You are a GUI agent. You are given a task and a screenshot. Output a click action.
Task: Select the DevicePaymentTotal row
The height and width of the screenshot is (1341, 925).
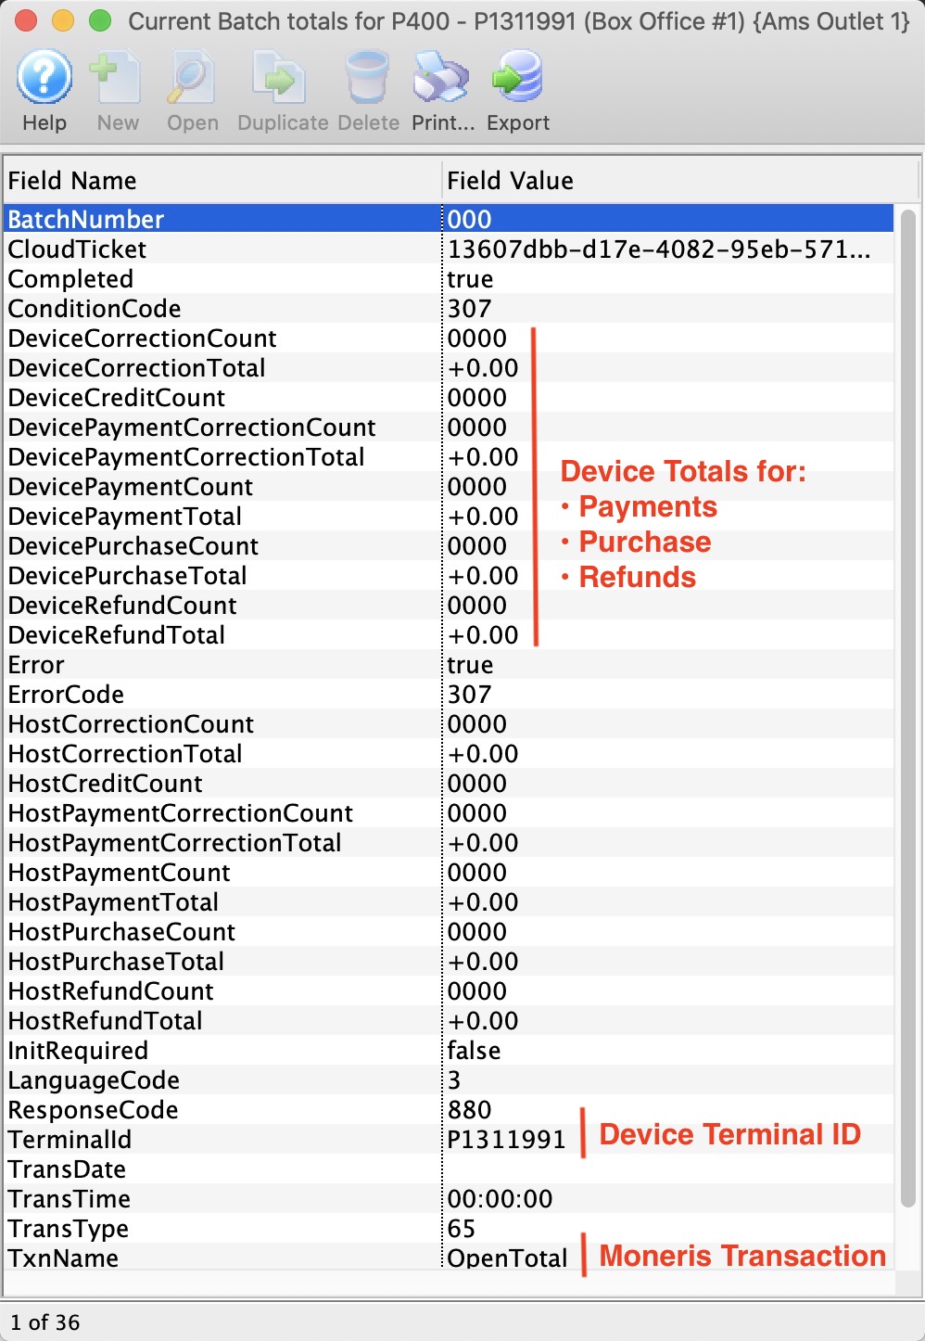coord(449,516)
